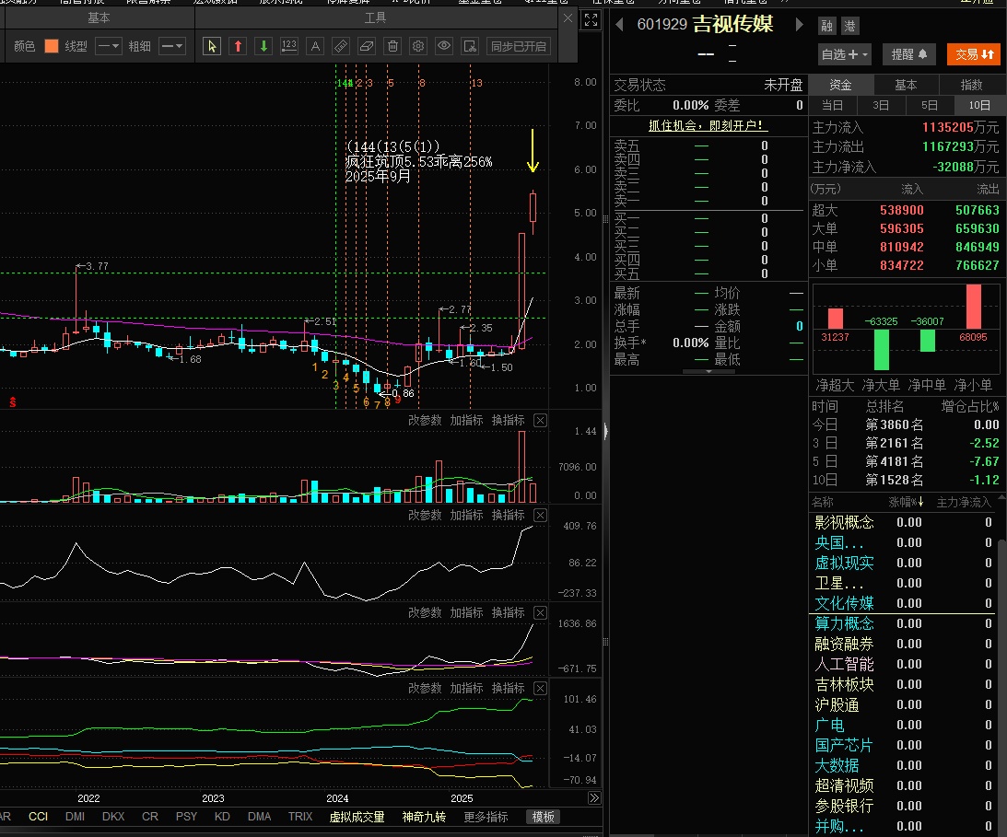This screenshot has width=1007, height=837.
Task: Choose the red up-arrow marker tool
Action: tap(238, 46)
